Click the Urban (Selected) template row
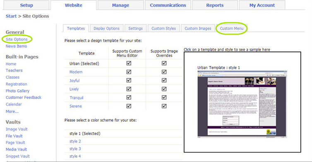312x162 pixels. (x=84, y=63)
